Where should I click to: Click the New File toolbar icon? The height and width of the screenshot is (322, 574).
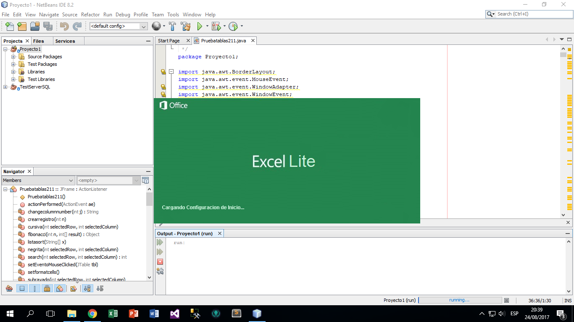coord(9,26)
